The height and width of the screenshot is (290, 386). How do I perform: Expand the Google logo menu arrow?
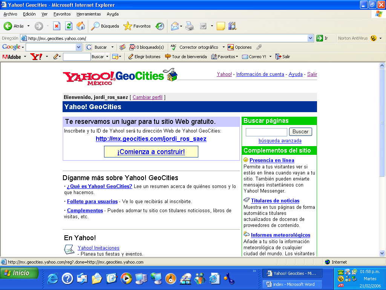(23, 47)
